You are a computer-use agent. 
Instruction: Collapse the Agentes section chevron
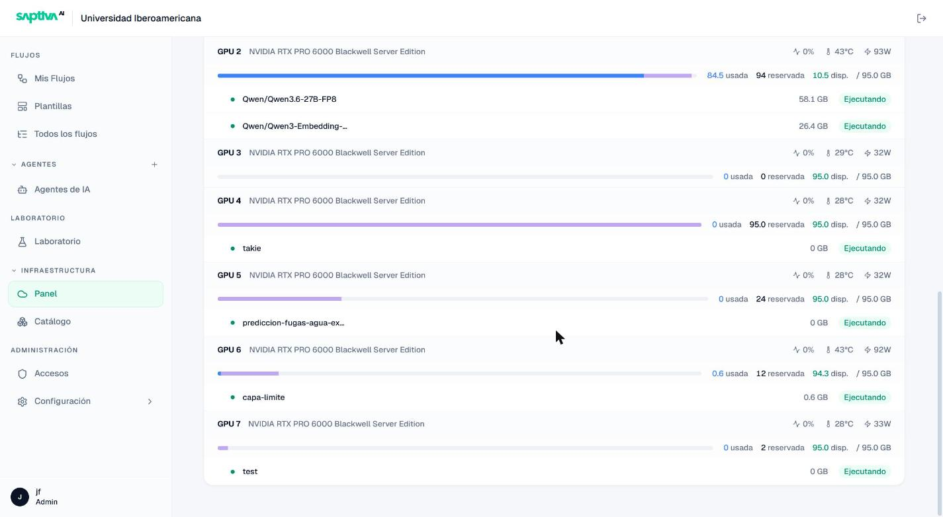(14, 165)
